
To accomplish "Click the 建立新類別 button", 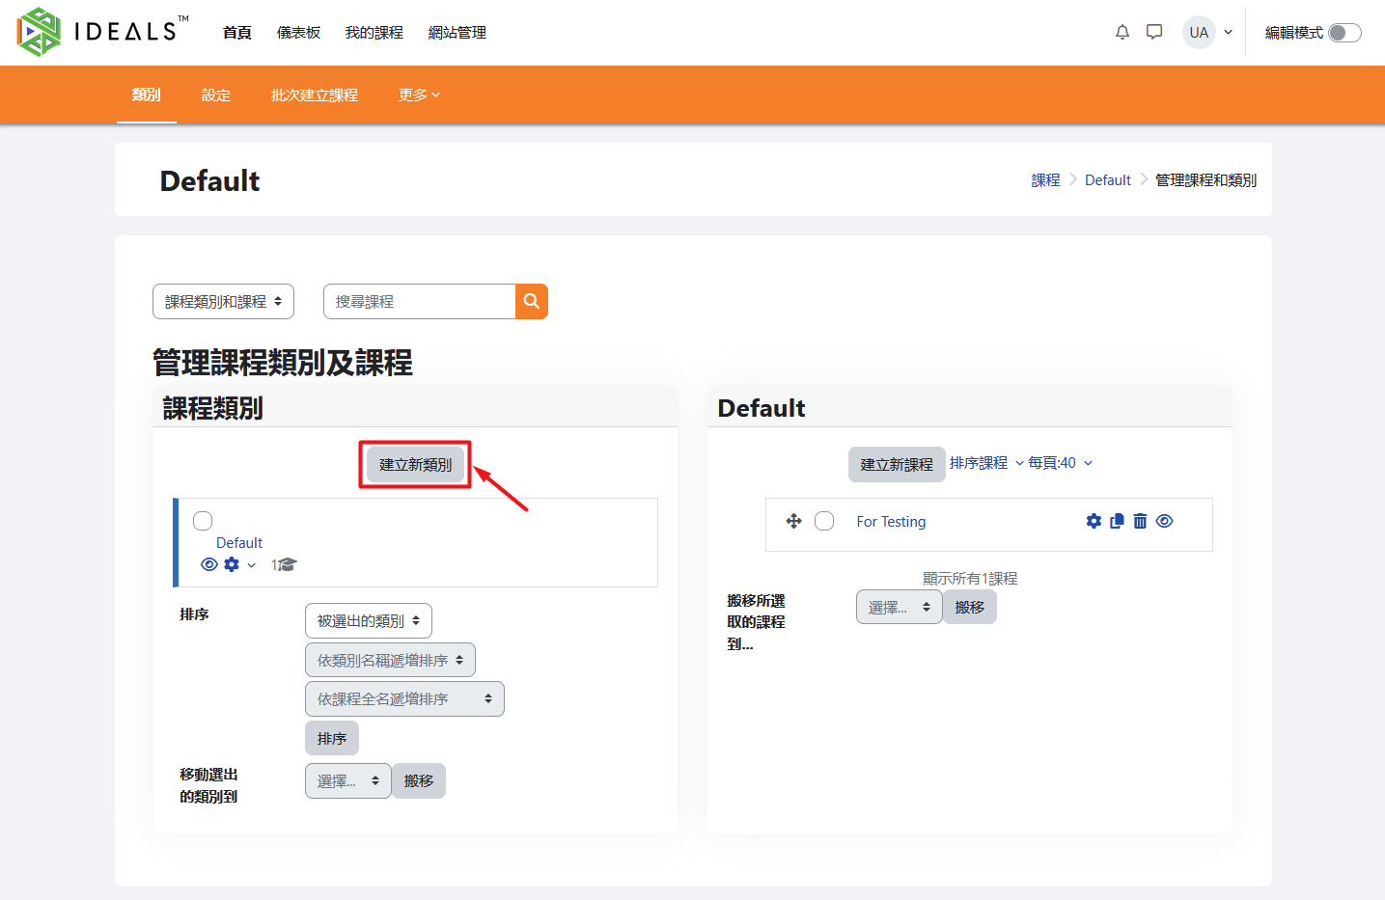I will (415, 465).
